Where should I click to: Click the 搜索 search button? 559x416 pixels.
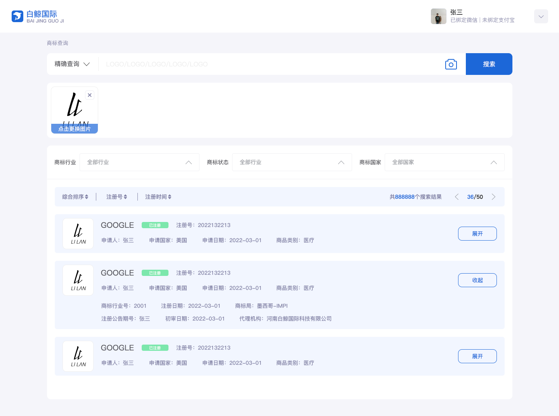(x=489, y=64)
